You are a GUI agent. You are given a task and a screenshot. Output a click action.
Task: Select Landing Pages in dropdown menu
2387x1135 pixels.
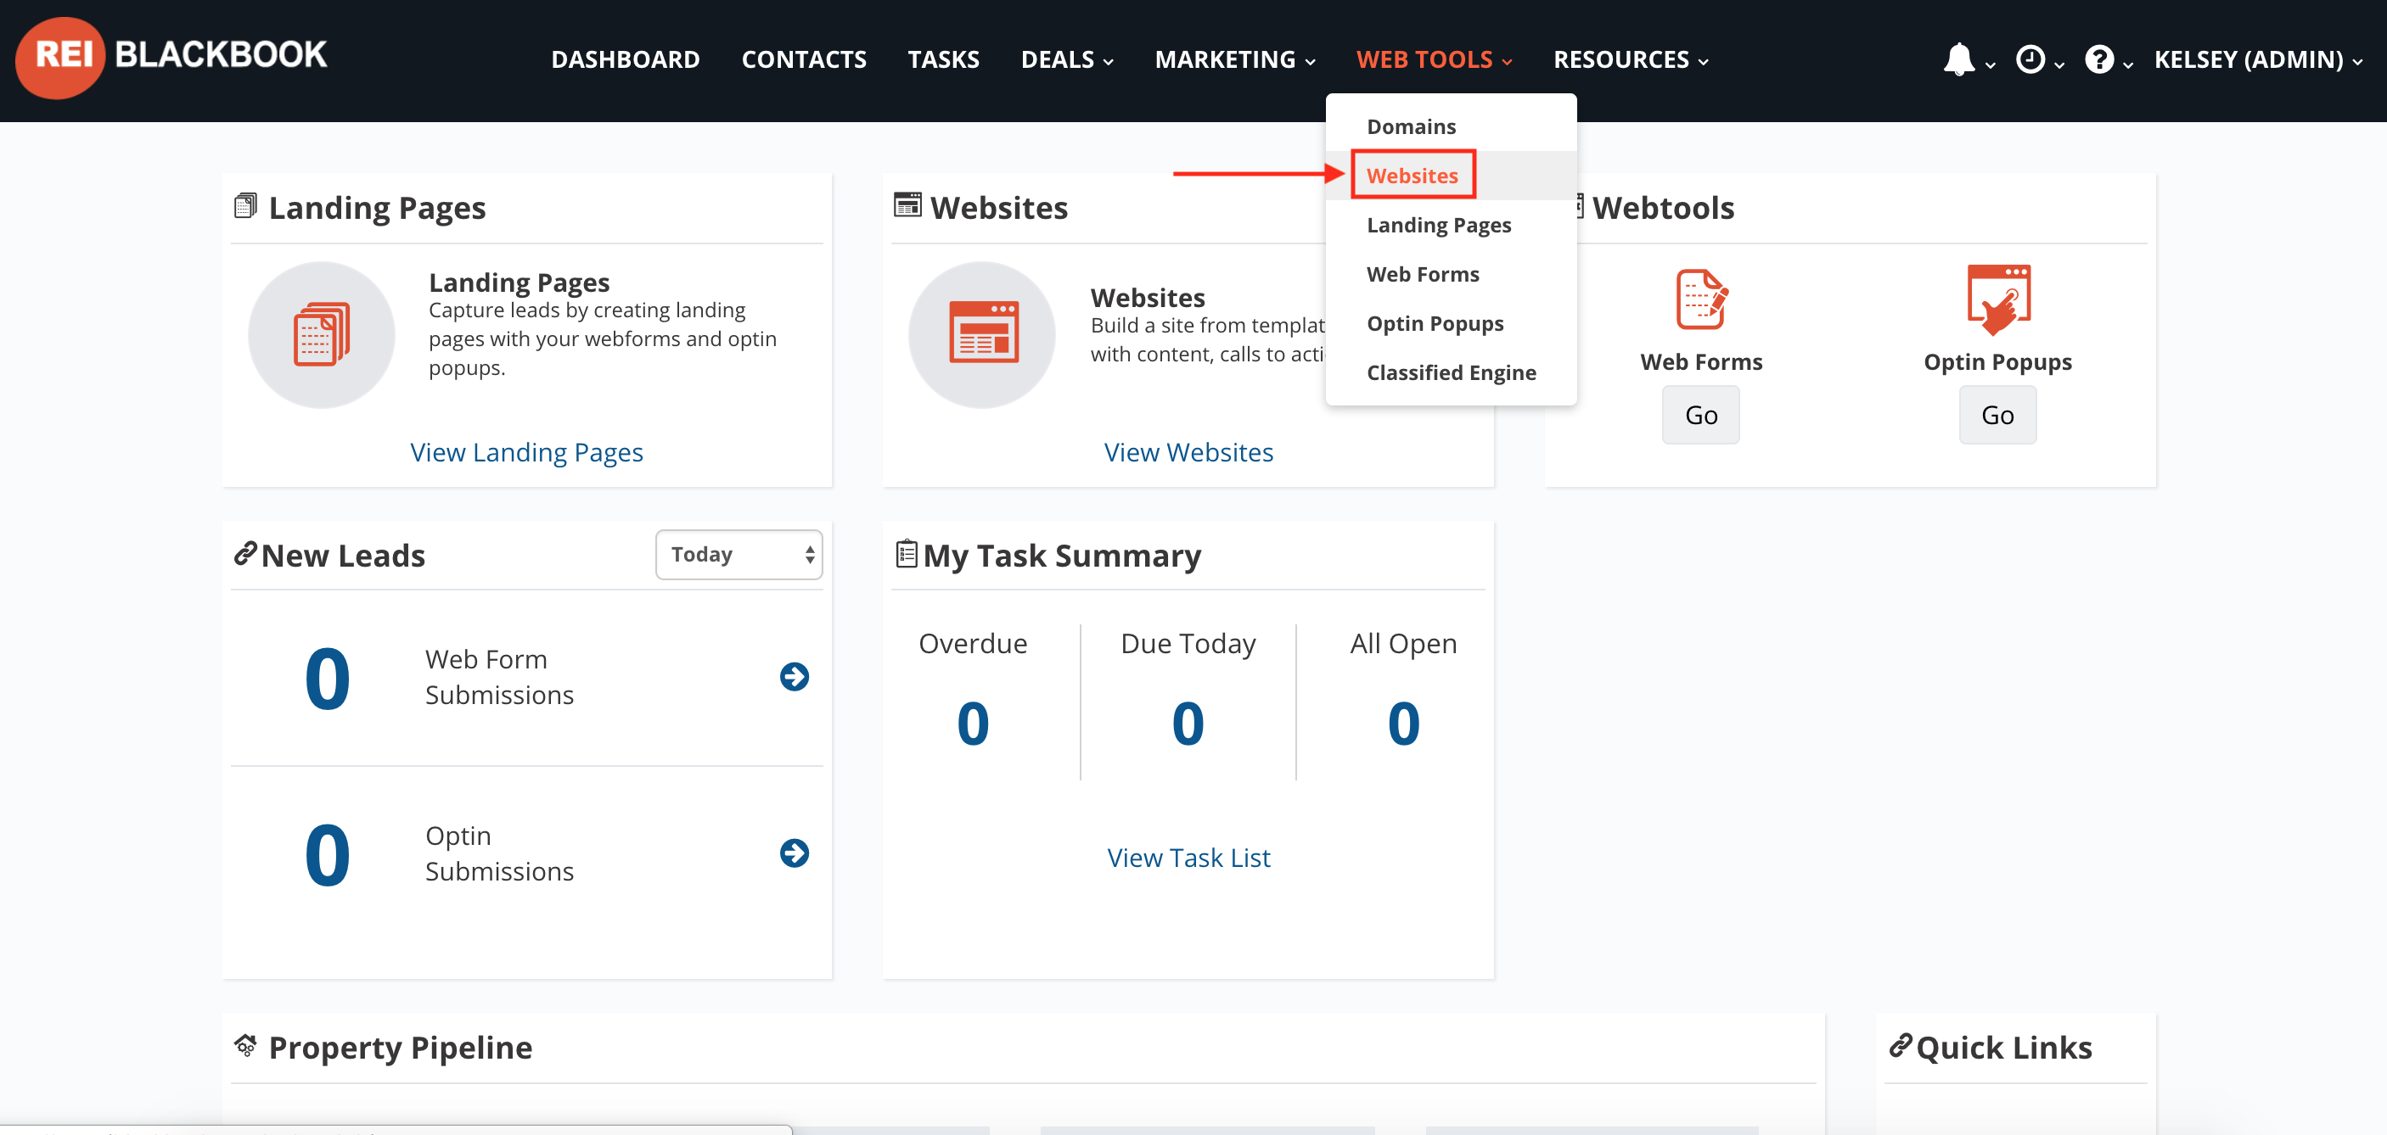coord(1451,225)
